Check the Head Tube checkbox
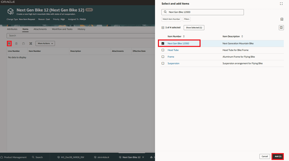The width and height of the screenshot is (289, 161). point(163,50)
